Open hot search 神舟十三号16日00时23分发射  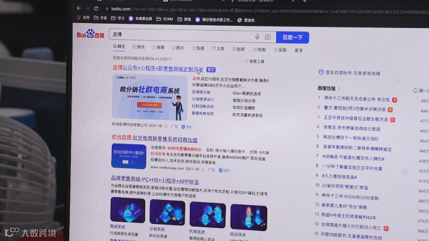coord(350,197)
